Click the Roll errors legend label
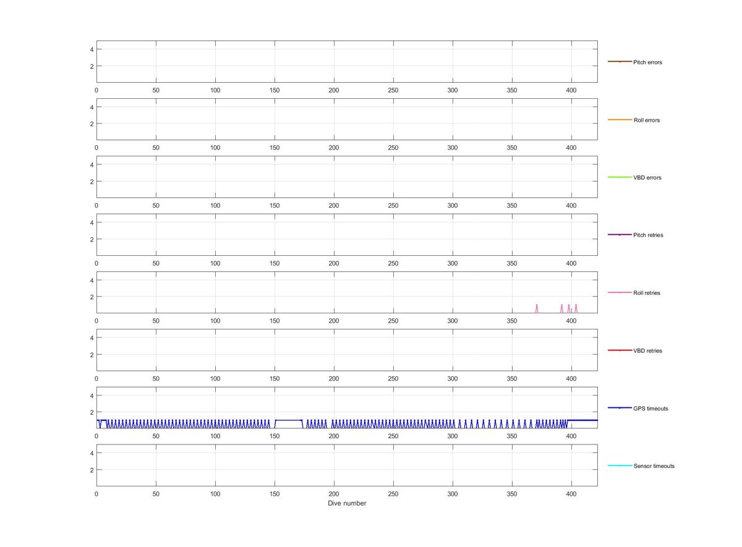Image resolution: width=742 pixels, height=547 pixels. 646,120
